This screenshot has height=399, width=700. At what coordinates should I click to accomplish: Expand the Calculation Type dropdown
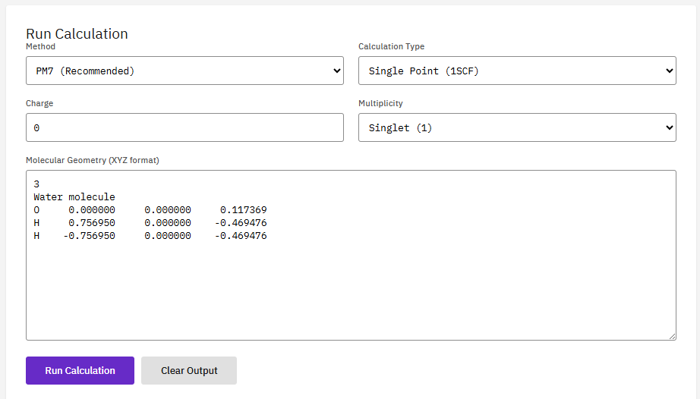pyautogui.click(x=516, y=71)
